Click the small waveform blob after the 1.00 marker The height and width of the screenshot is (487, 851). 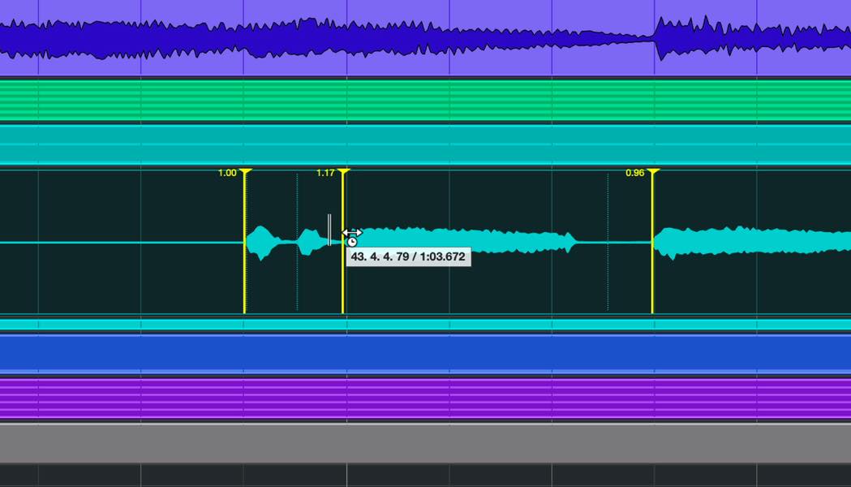(x=263, y=243)
